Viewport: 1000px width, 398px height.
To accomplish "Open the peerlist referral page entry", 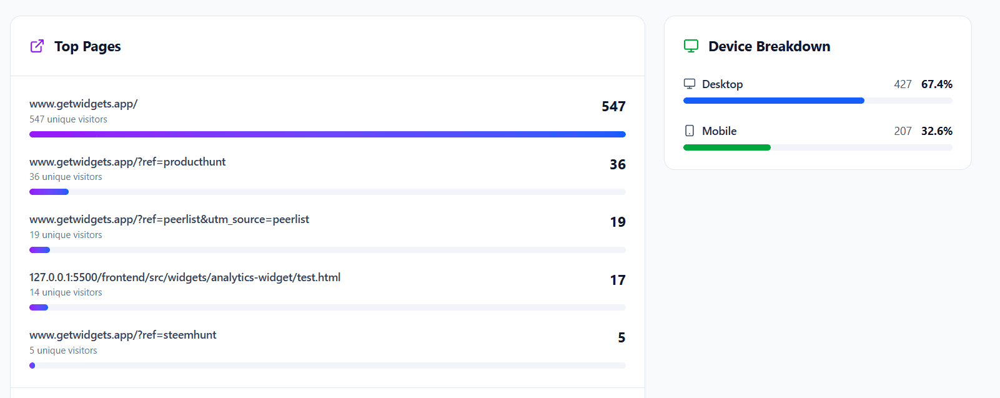I will tap(169, 219).
